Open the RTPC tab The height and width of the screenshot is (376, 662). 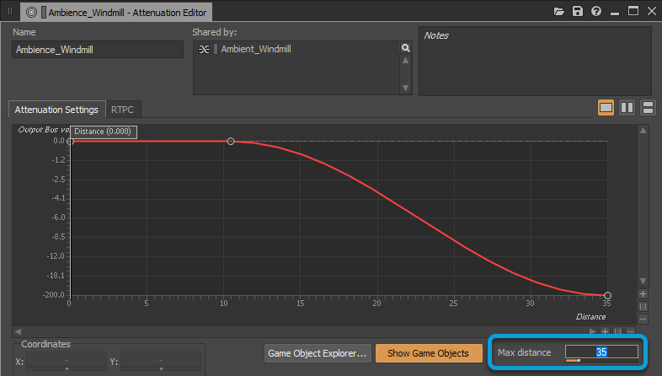[123, 110]
